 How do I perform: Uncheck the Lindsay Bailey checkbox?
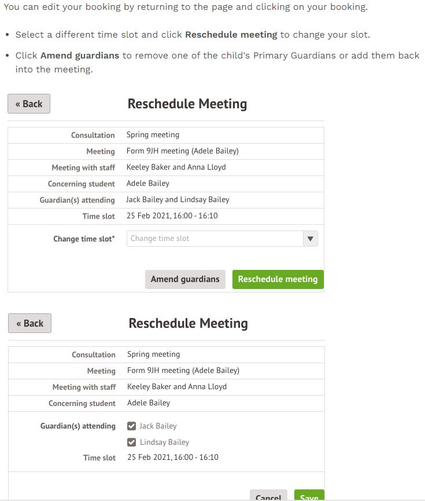[x=132, y=443]
